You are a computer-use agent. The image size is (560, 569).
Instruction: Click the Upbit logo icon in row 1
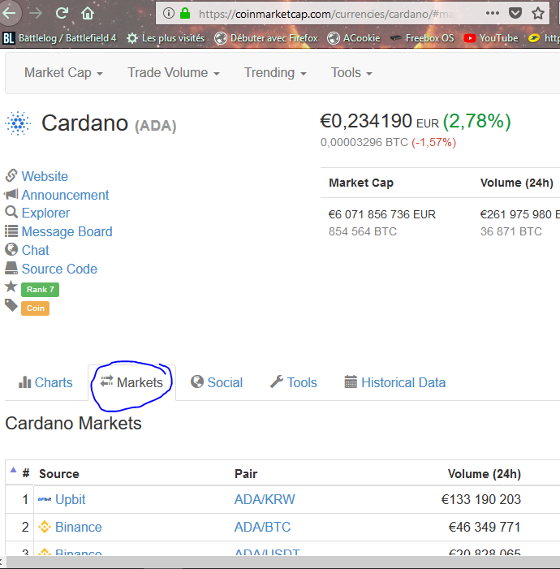[45, 499]
